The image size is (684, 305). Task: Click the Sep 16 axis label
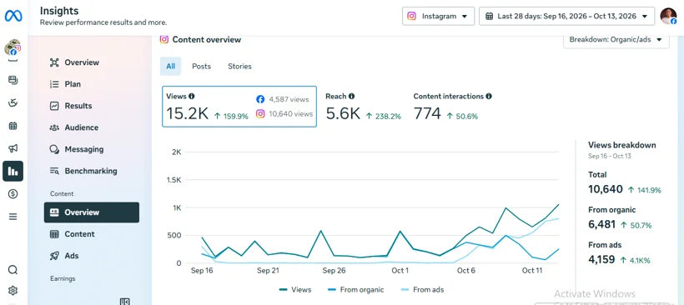point(202,271)
